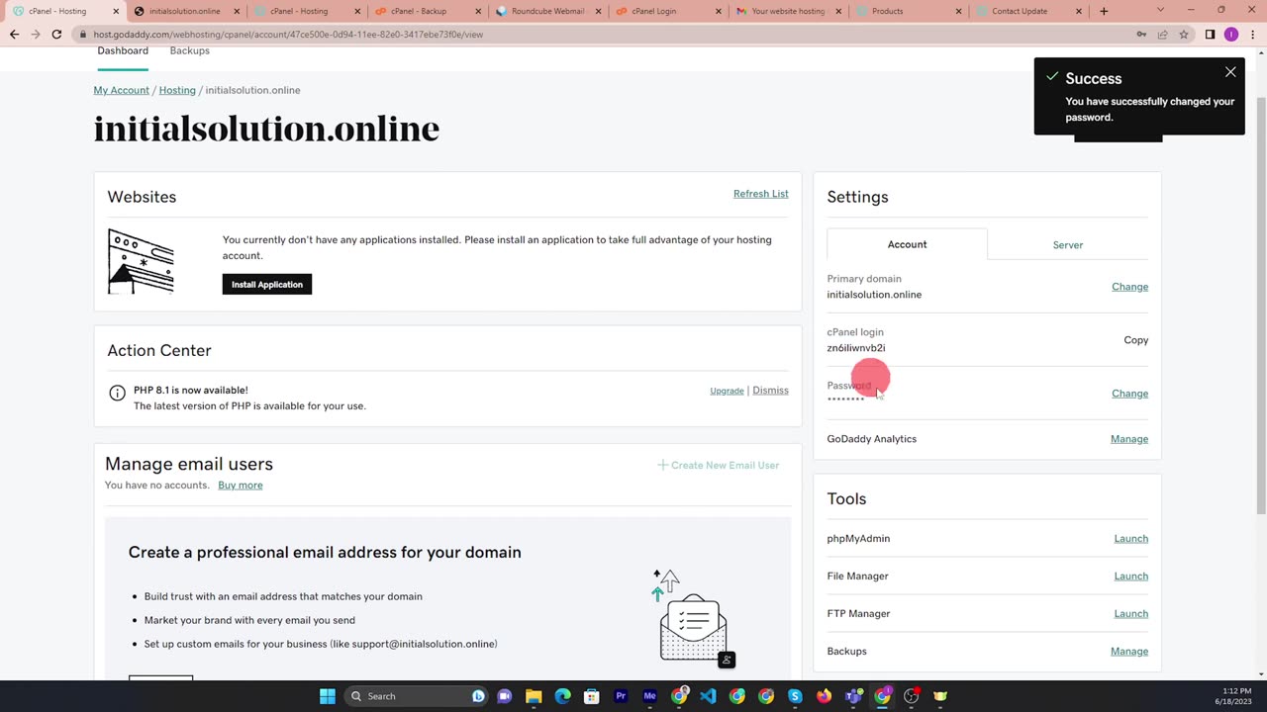Open Bing chat icon in search box
1267x712 pixels.
coord(478,696)
